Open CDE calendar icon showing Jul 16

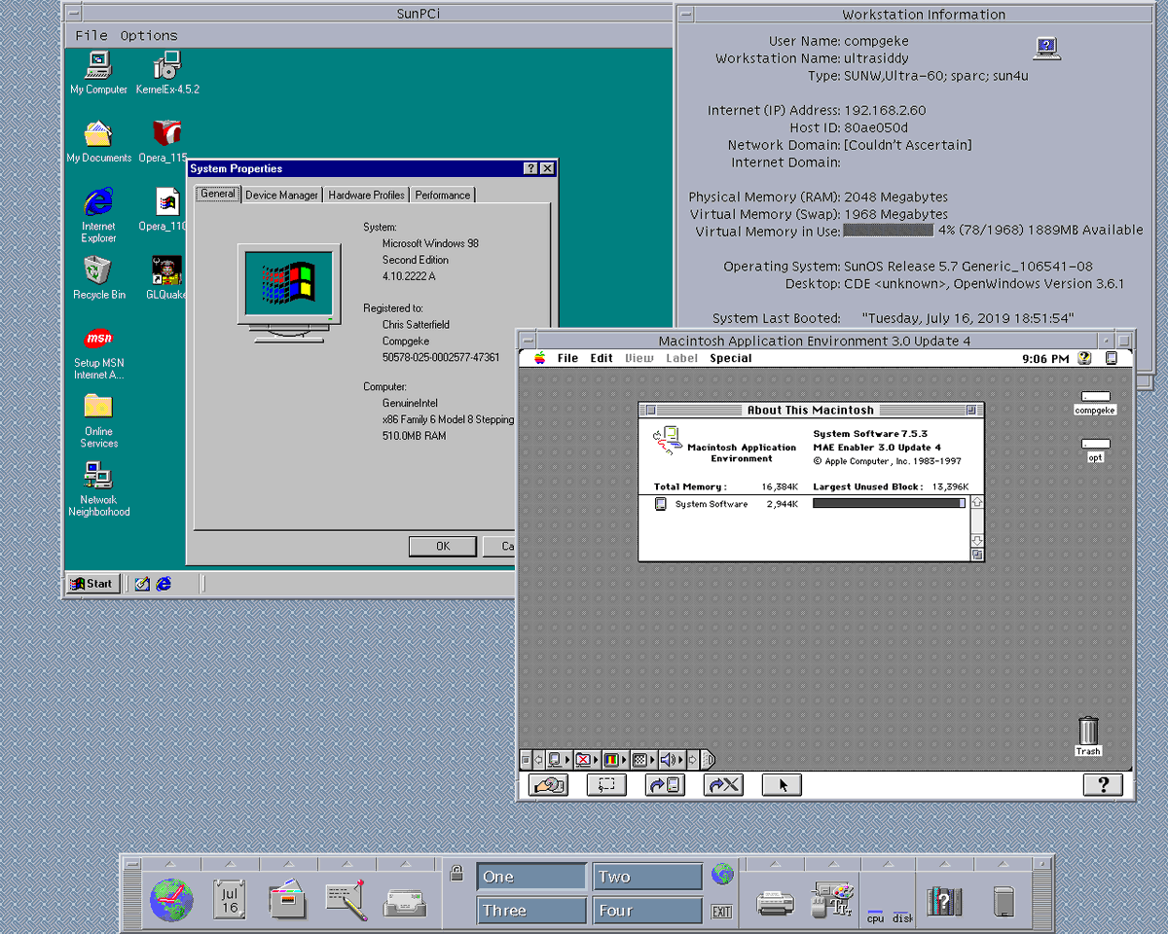(230, 899)
